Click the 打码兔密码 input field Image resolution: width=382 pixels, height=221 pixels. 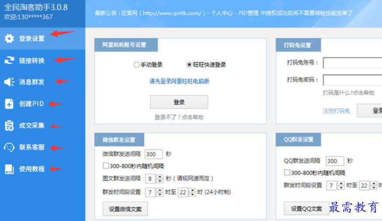pyautogui.click(x=352, y=80)
